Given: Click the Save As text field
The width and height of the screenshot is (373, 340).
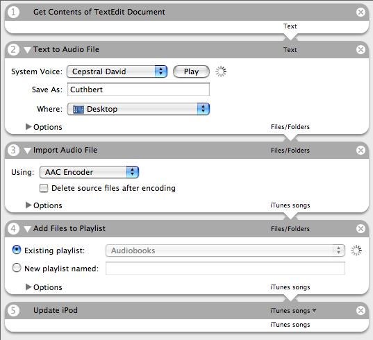Looking at the screenshot, I should (138, 90).
